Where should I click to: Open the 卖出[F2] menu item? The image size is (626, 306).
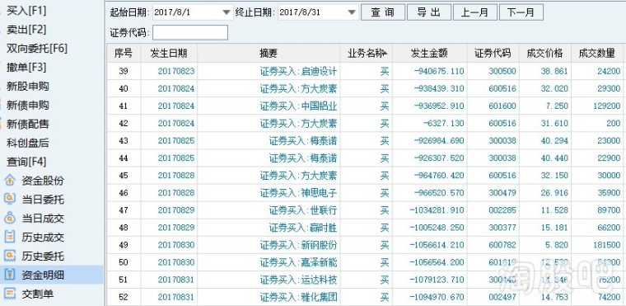coord(26,30)
